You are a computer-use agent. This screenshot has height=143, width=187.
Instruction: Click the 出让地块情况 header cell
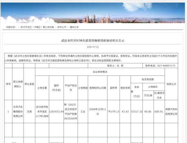click(100, 72)
